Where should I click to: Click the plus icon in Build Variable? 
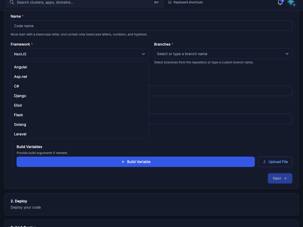[123, 162]
